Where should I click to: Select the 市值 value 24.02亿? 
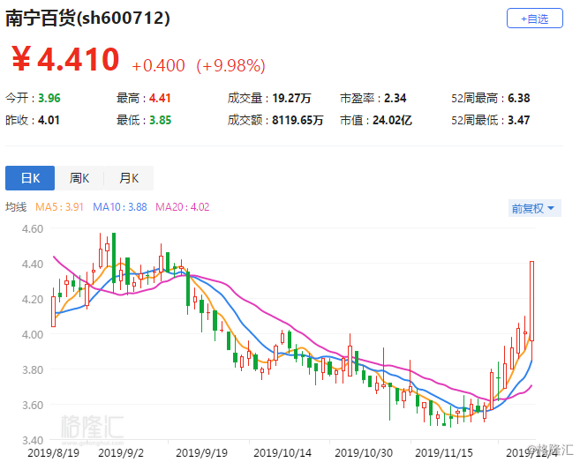click(392, 121)
